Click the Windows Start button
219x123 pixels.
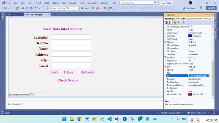click(x=64, y=119)
